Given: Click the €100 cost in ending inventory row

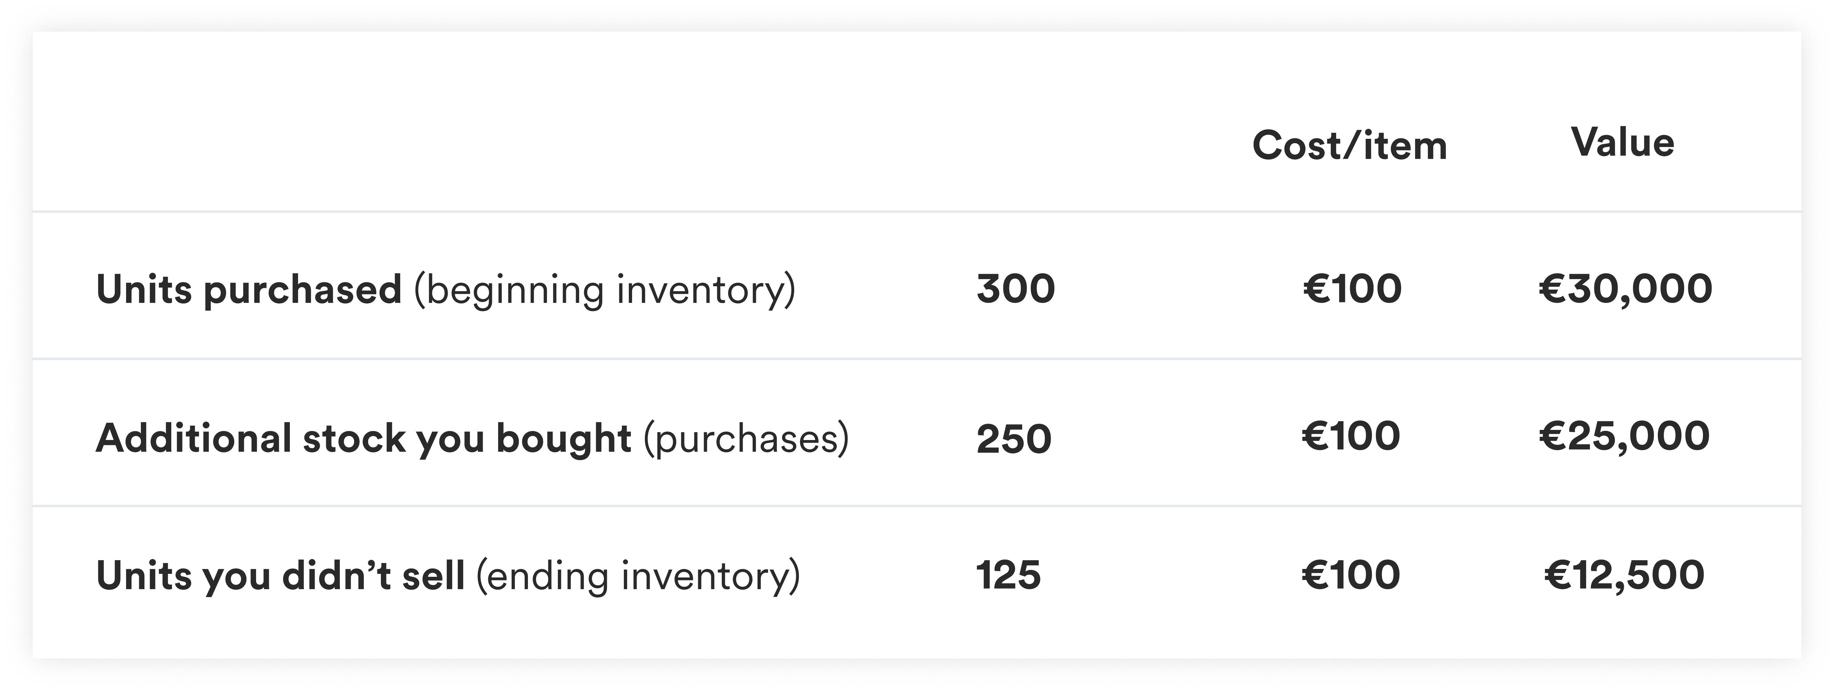Looking at the screenshot, I should pyautogui.click(x=1351, y=575).
